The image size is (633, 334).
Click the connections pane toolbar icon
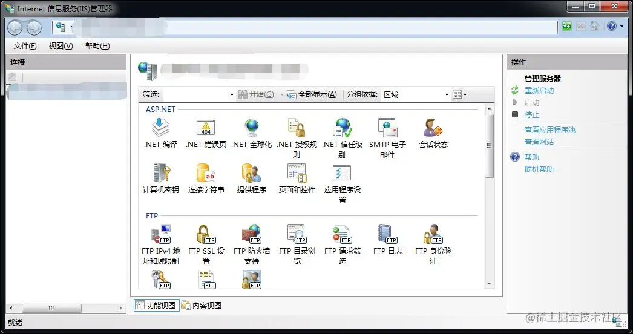pos(13,77)
